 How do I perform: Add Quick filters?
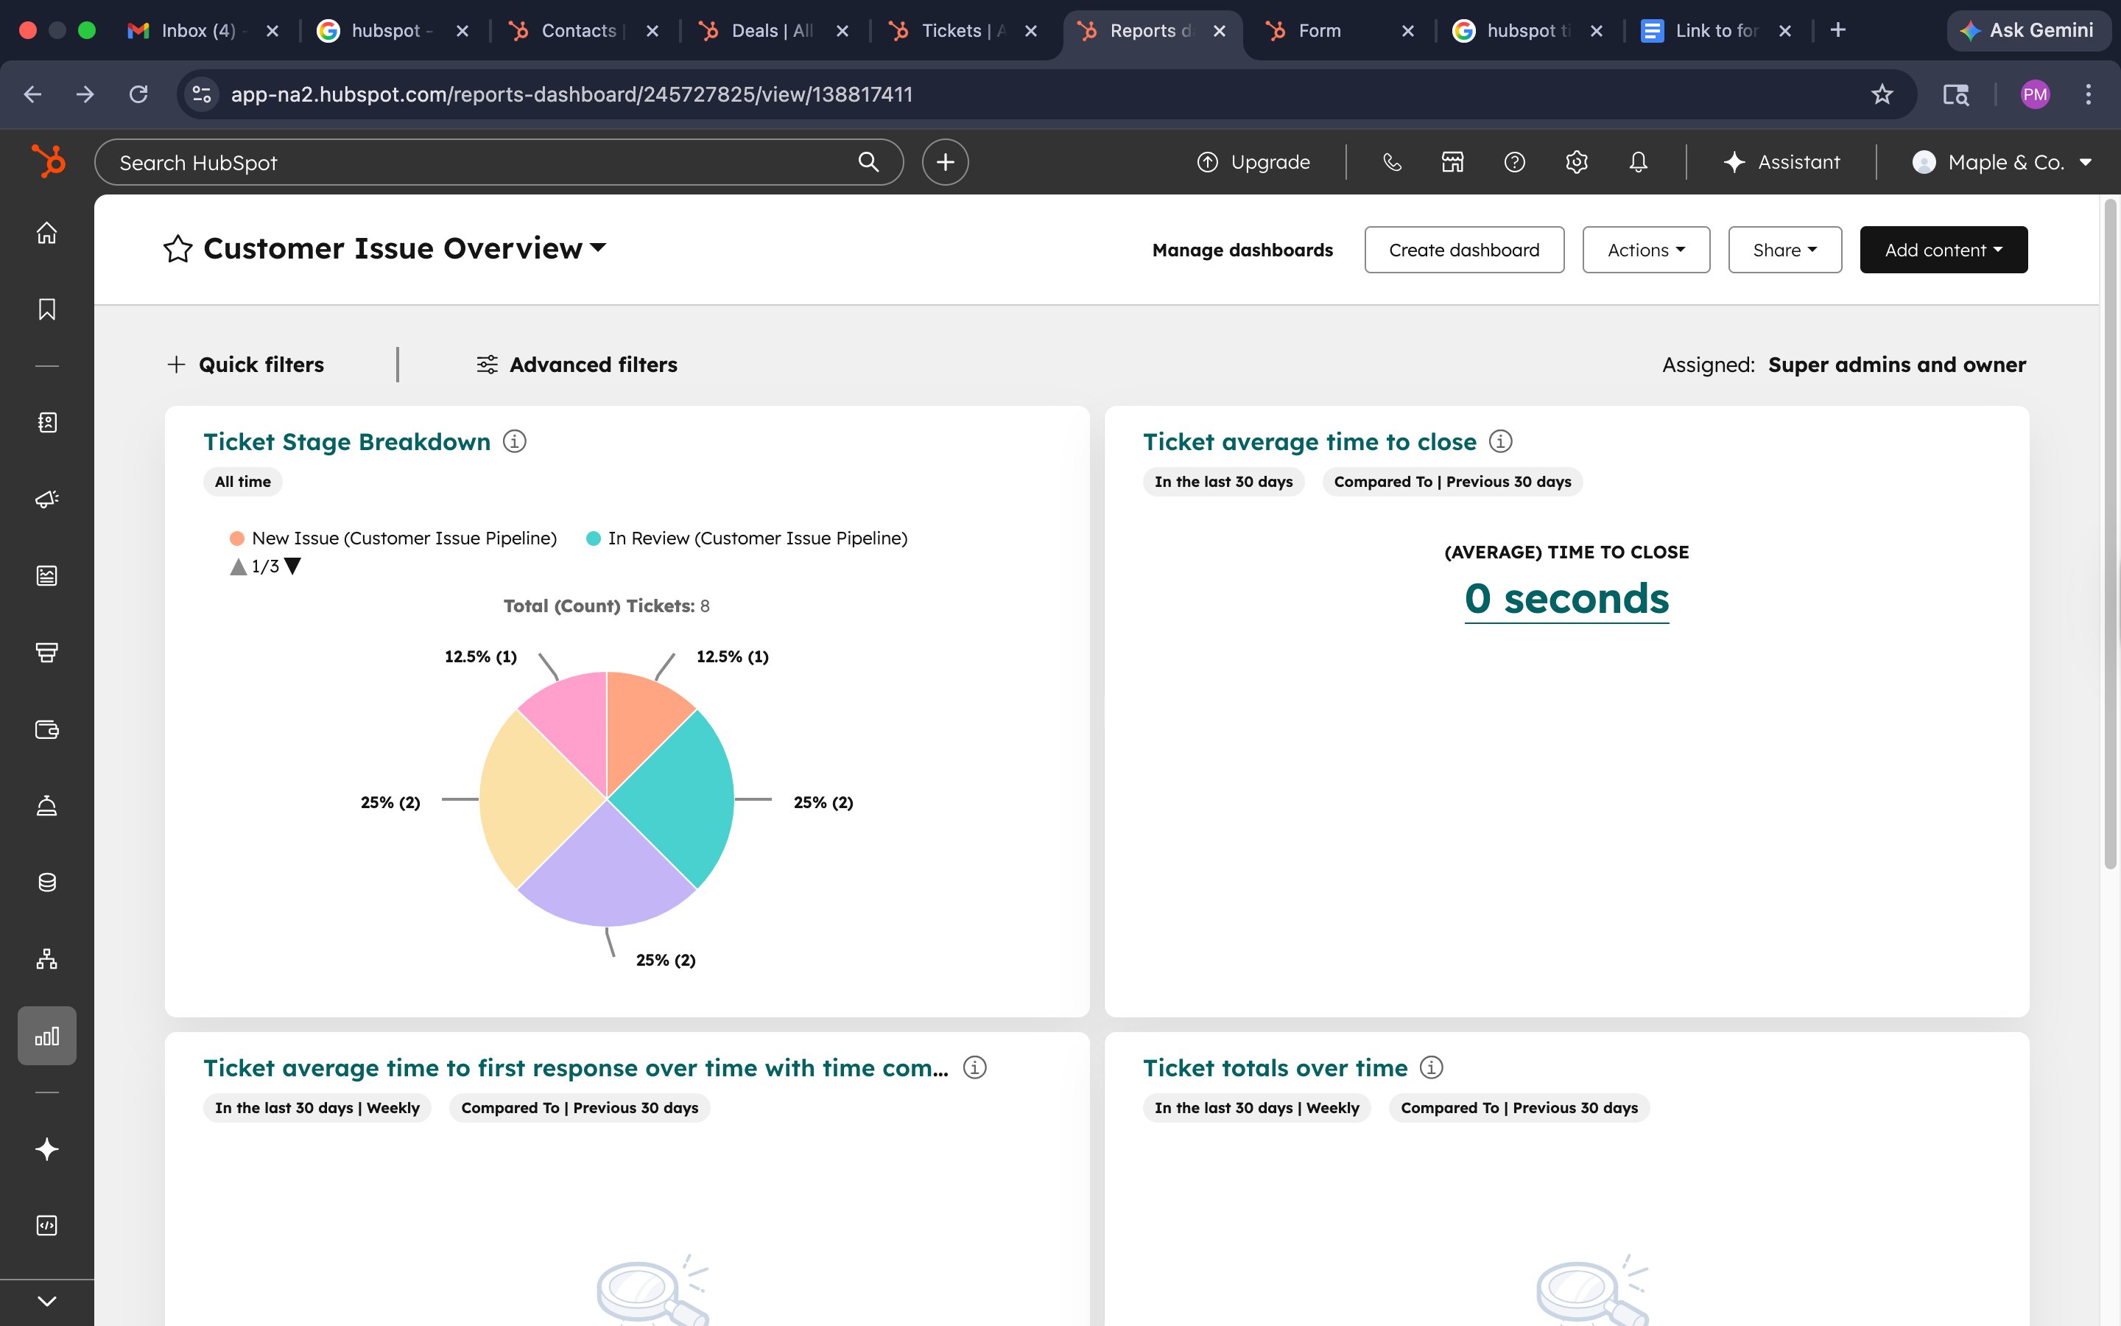click(245, 365)
